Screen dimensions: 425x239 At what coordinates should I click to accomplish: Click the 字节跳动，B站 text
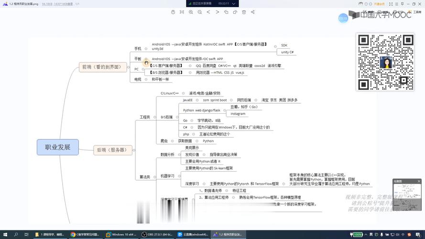[209, 120]
